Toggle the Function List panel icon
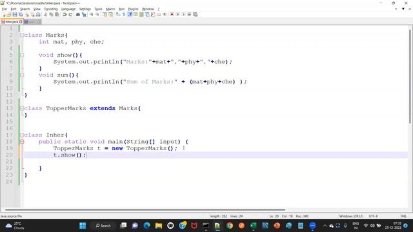 click(x=153, y=15)
